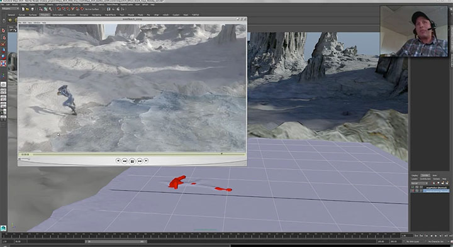
Task: Open the Polygons menu set dropdown
Action: pyautogui.click(x=10, y=9)
